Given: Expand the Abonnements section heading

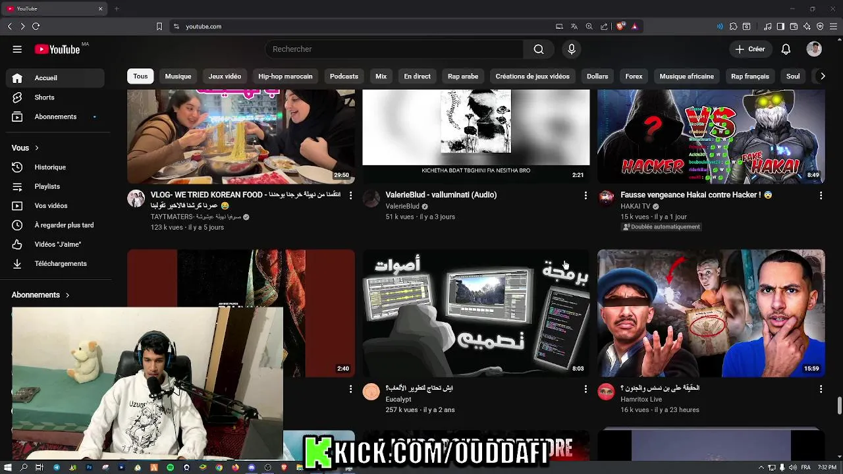Looking at the screenshot, I should [x=41, y=295].
